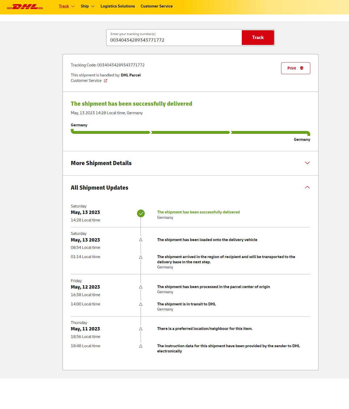Click the printer icon in Print button
The width and height of the screenshot is (349, 409).
[301, 68]
